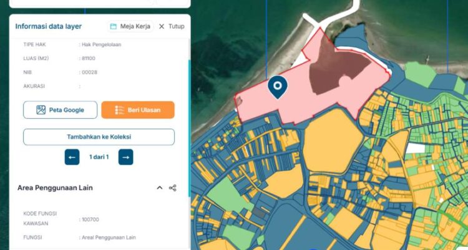Click the '1 dari 1' pager text
The width and height of the screenshot is (468, 250).
point(99,157)
